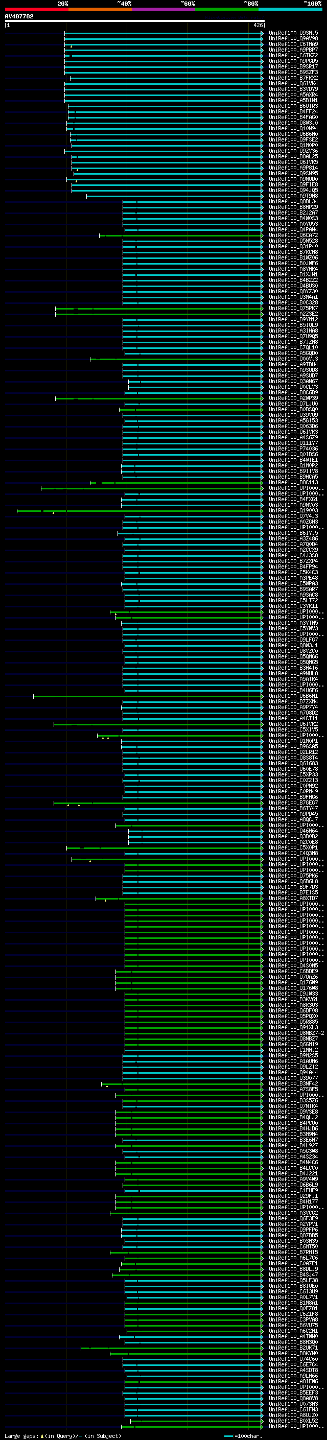This screenshot has height=1440, width=327.
Task: Click the =100char. scale legend
Action: click(x=243, y=1436)
